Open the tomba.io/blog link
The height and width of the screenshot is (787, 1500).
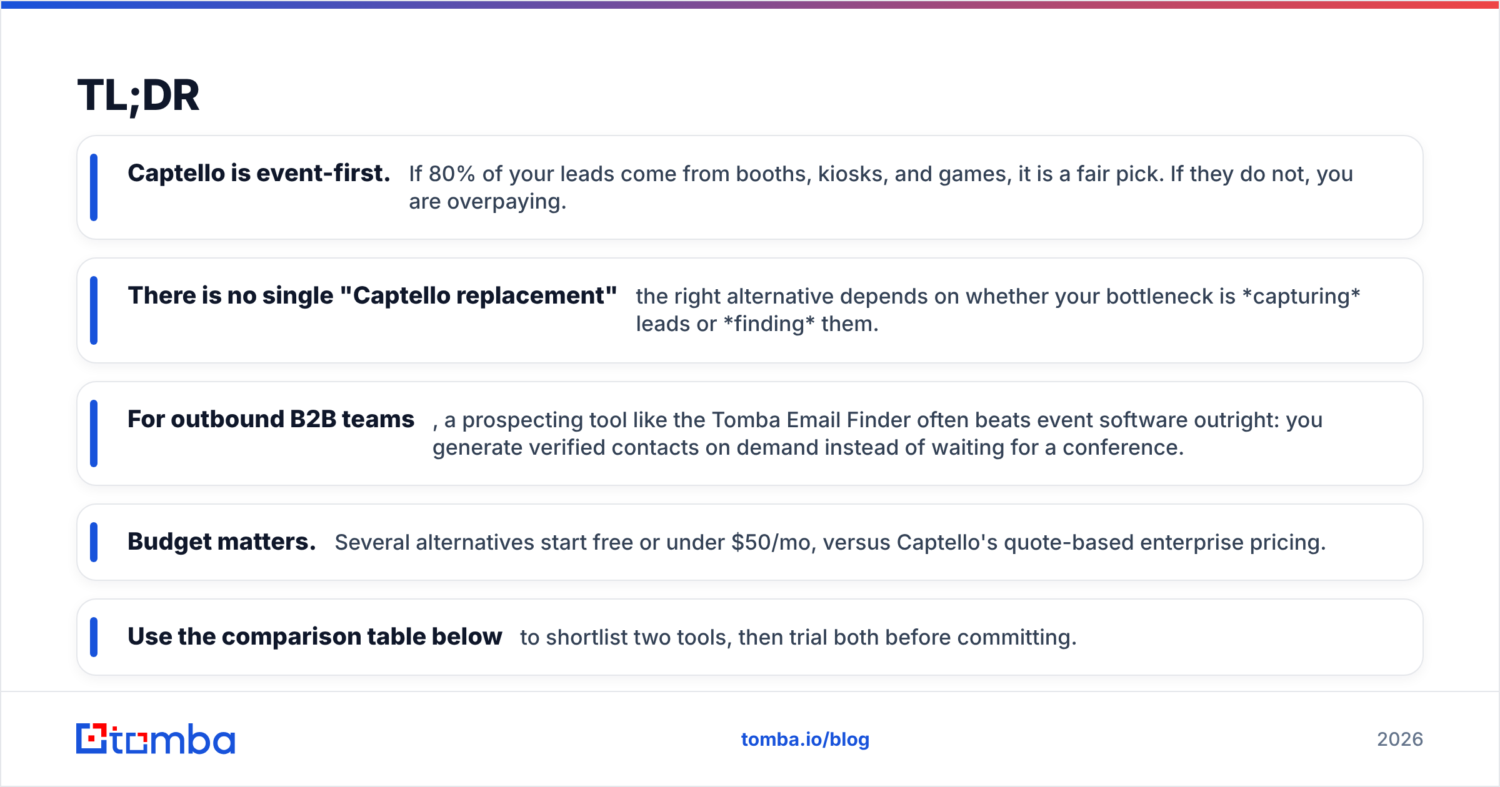pos(805,740)
